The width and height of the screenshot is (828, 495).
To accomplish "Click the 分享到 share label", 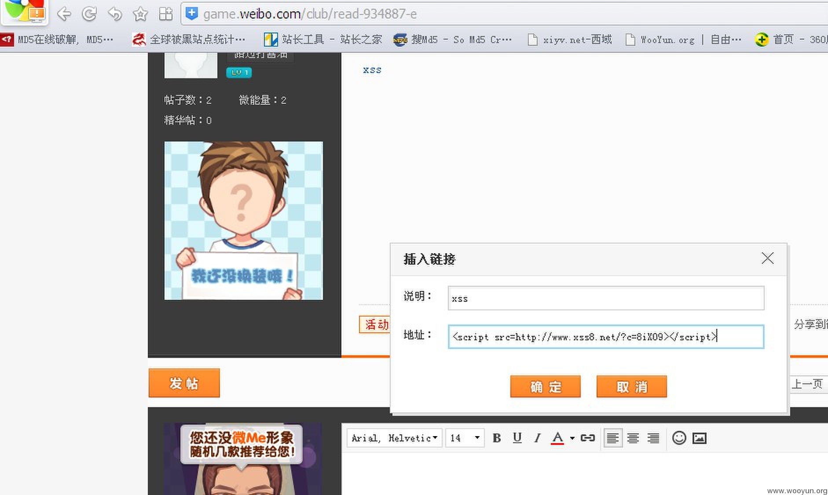I will pyautogui.click(x=810, y=324).
